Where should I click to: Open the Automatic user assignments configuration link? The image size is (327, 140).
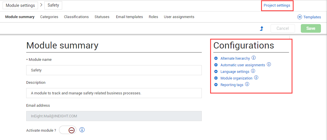pos(243,65)
